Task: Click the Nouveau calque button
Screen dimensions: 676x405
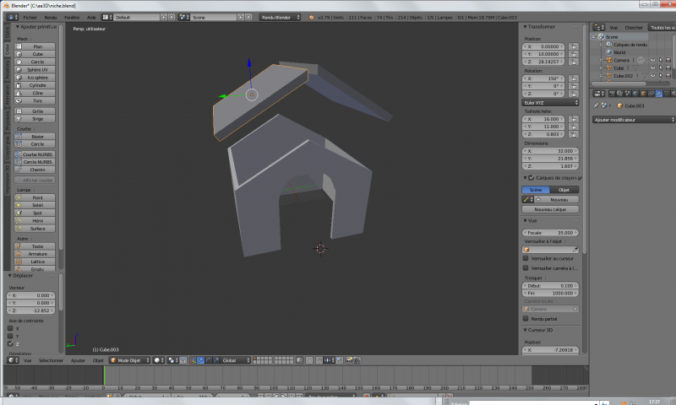Action: tap(550, 209)
